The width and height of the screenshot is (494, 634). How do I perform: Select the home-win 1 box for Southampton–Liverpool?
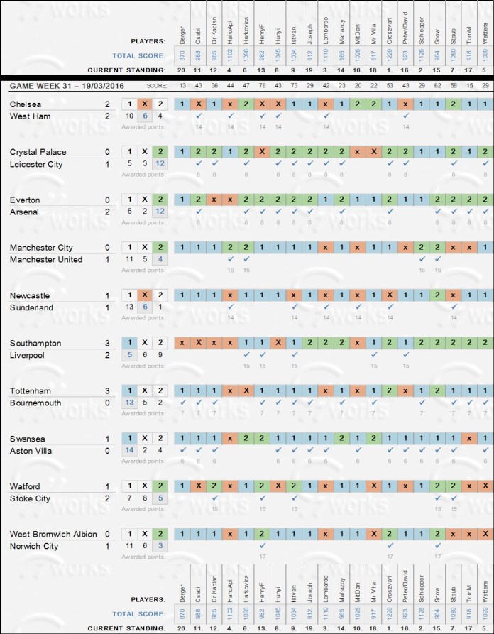point(129,343)
